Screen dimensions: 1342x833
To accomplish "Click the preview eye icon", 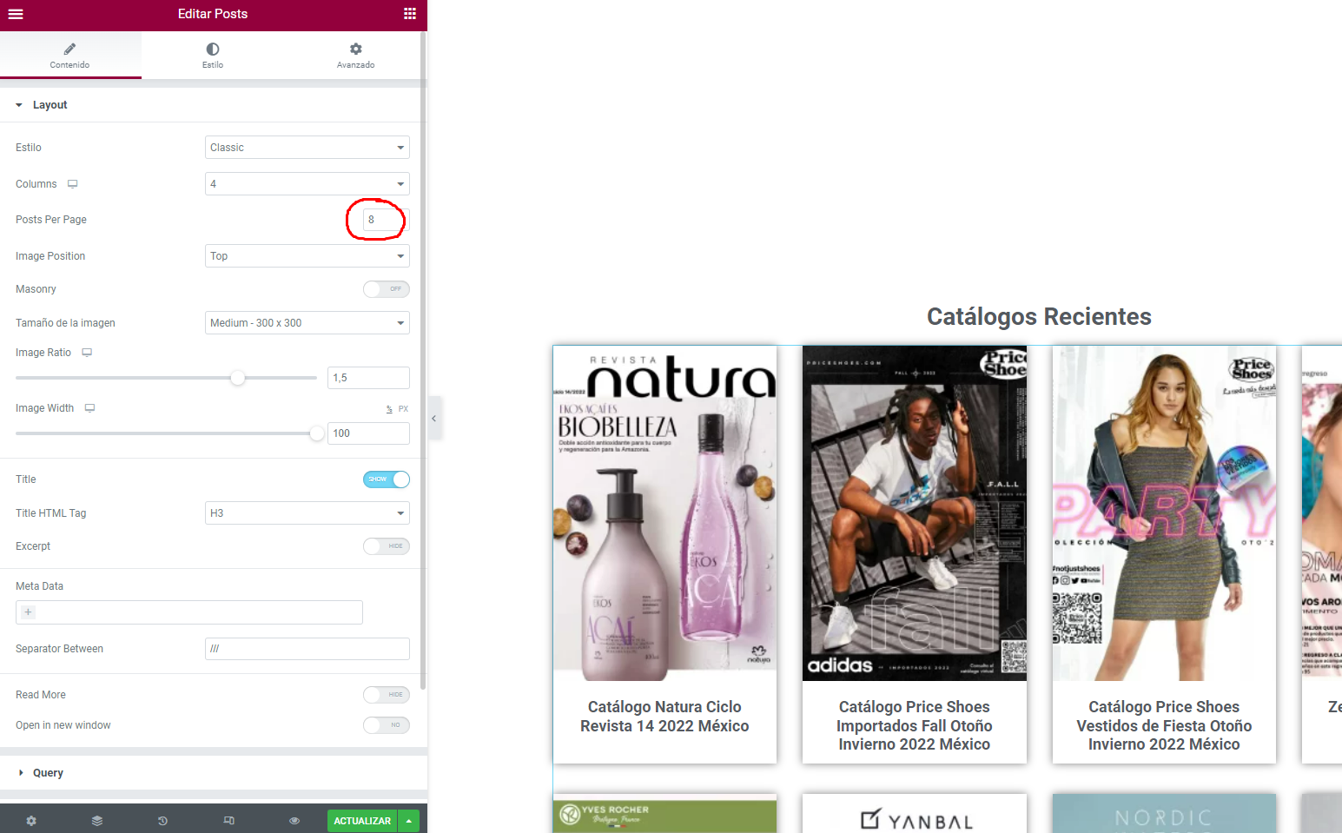I will tap(294, 821).
